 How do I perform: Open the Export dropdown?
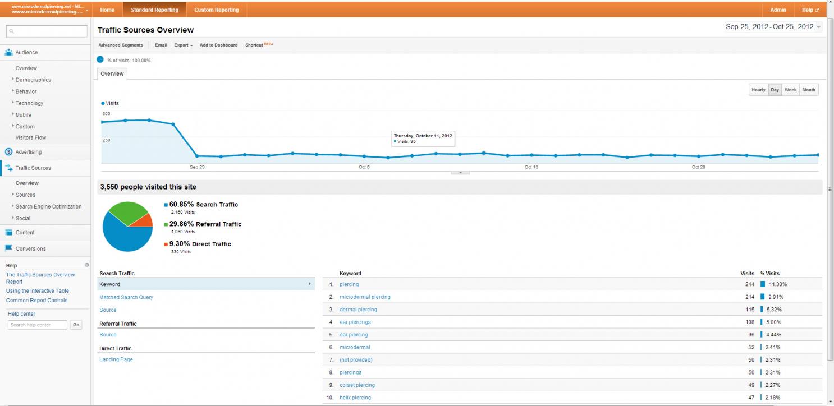183,45
